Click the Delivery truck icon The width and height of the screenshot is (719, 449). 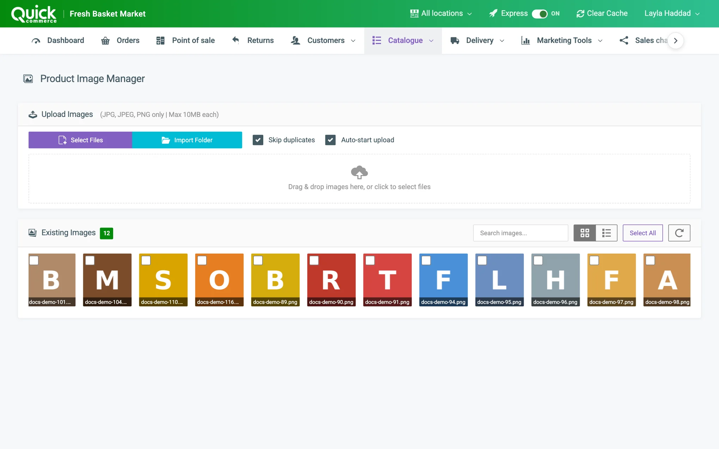(455, 40)
